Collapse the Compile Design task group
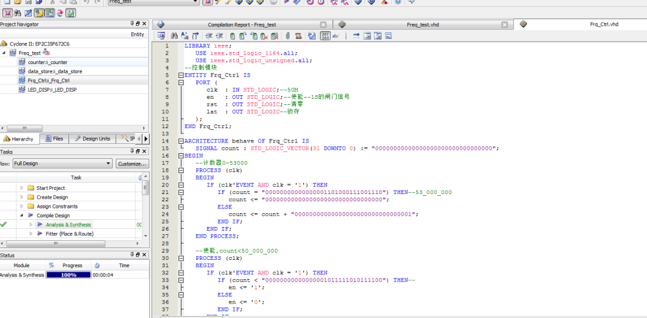Viewport: 647px width, 318px height. 22,216
